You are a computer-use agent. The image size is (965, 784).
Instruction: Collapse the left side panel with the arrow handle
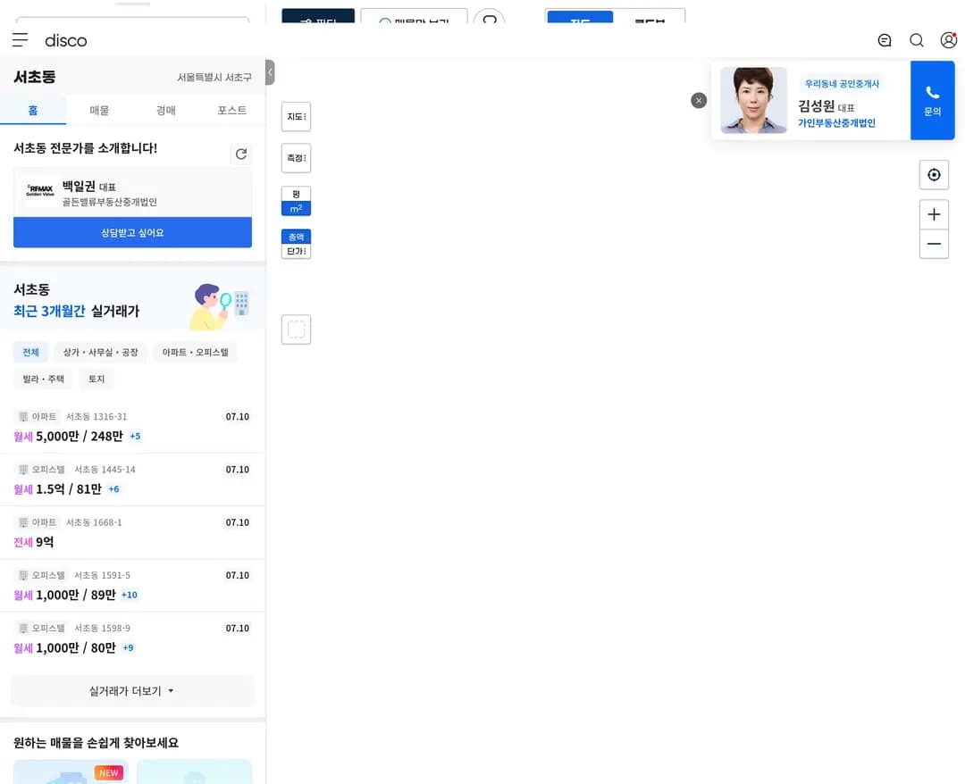click(270, 72)
